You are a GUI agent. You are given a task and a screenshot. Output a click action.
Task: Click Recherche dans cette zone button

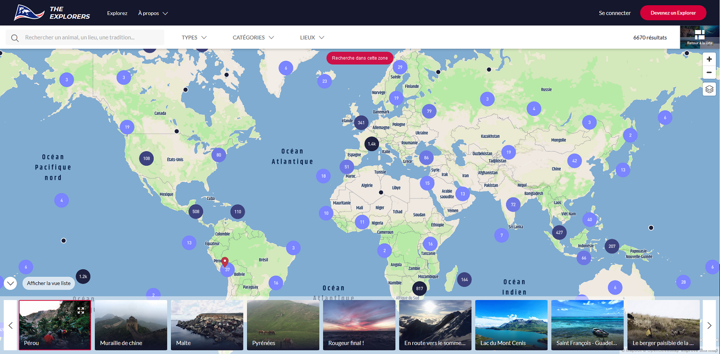click(x=360, y=58)
